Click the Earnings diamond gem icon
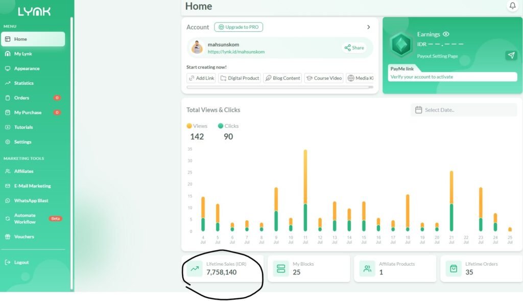Image resolution: width=523 pixels, height=301 pixels. [401, 45]
